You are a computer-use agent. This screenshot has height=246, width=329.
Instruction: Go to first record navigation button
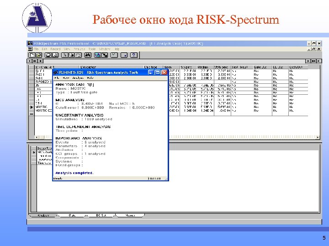click(x=29, y=61)
